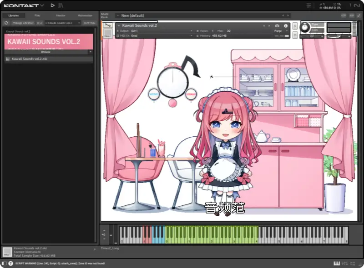Open the mixer settings icon in the top bar
Image resolution: width=364 pixels, height=268 pixels.
point(309,5)
